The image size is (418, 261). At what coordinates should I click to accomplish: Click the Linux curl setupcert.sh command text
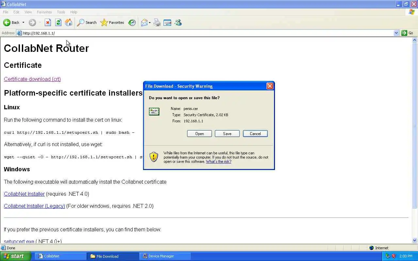click(69, 132)
